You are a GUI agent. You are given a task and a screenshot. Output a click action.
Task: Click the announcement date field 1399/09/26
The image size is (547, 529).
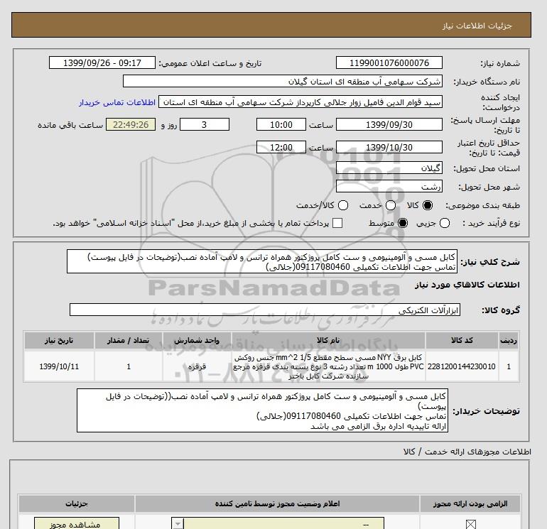click(x=102, y=62)
